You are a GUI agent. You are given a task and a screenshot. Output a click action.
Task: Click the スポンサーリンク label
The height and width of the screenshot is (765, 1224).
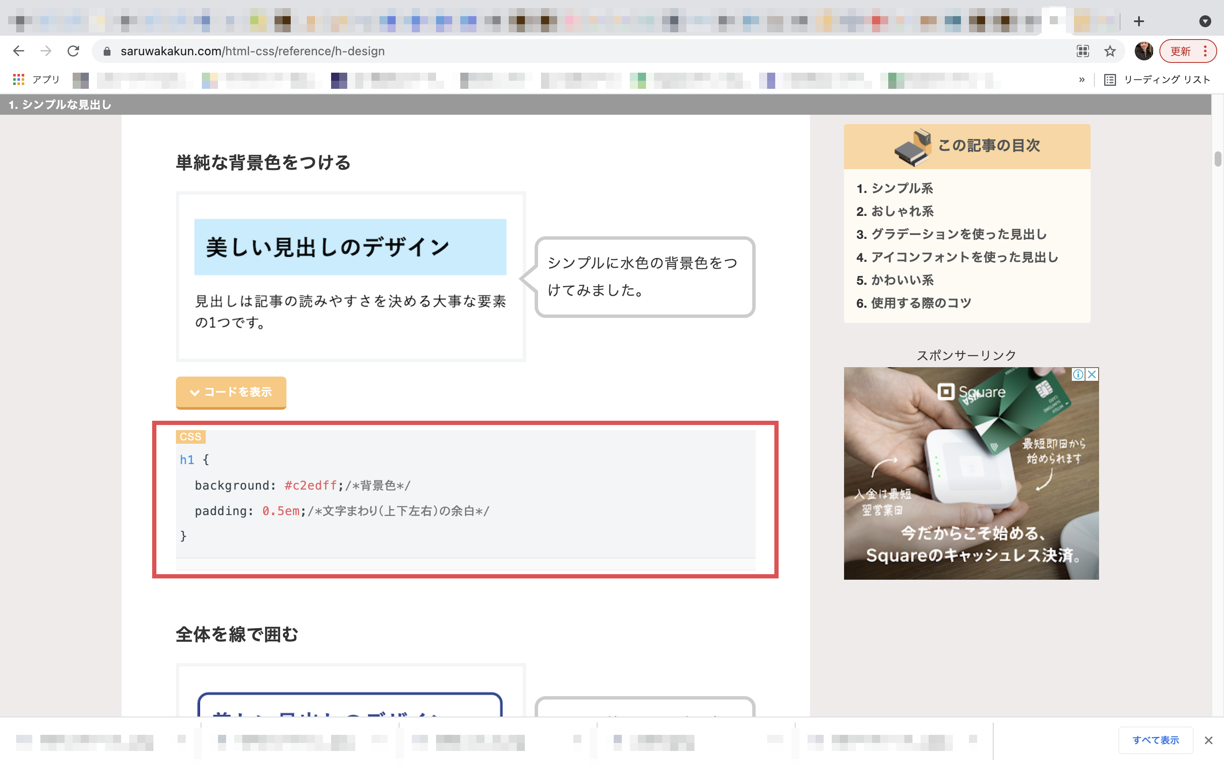coord(966,355)
